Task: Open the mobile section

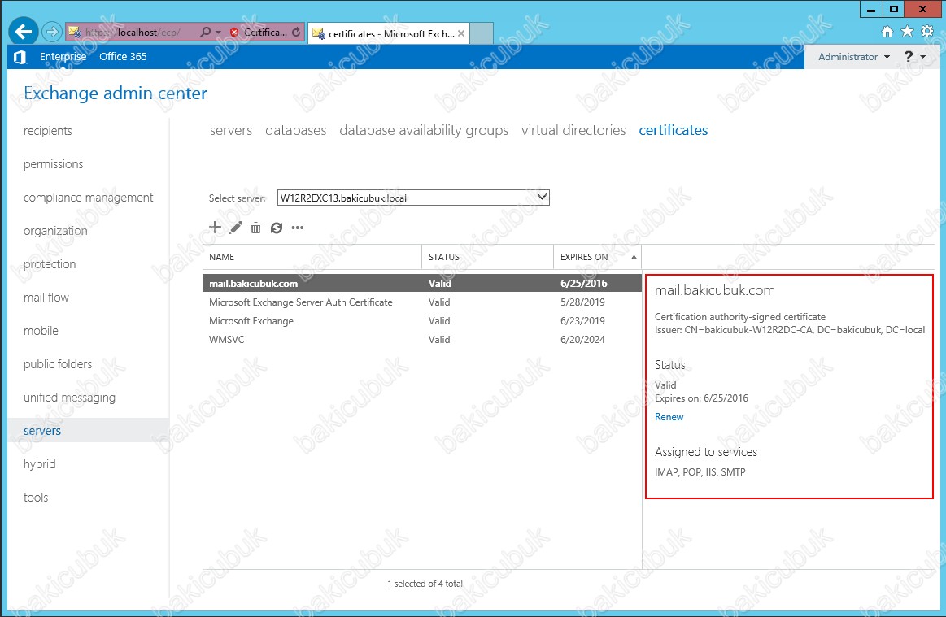Action: [41, 331]
